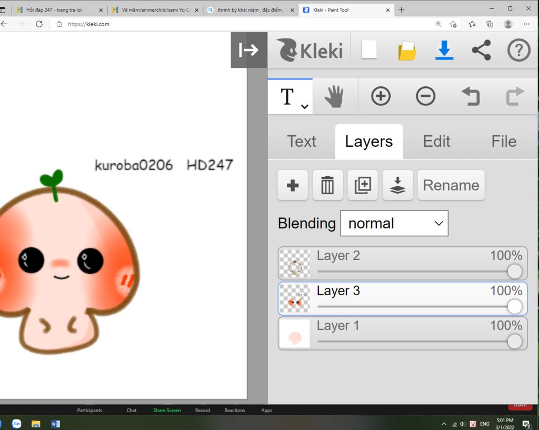Open the browser favorites list
This screenshot has height=430, width=539.
coord(472,24)
